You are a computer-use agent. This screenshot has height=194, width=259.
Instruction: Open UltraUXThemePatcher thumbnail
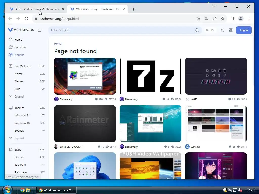pos(85,76)
